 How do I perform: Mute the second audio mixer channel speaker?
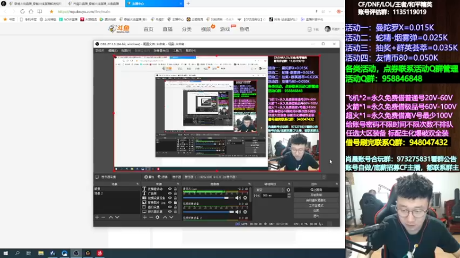(x=238, y=212)
